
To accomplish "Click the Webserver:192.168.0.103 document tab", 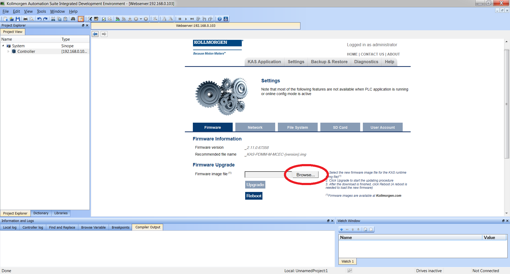I will [196, 26].
